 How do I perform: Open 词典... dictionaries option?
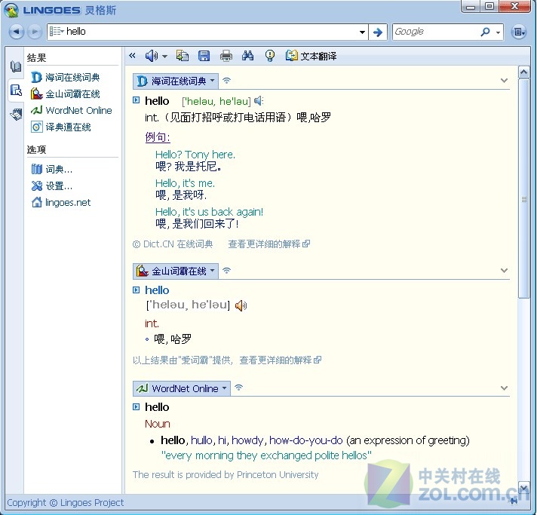click(x=52, y=169)
